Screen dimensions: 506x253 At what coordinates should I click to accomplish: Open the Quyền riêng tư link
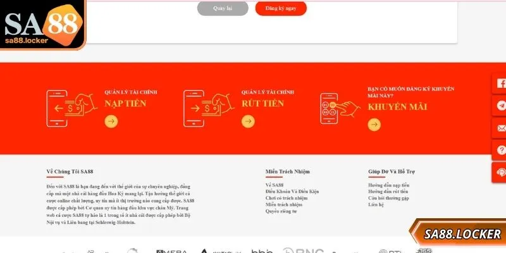(281, 211)
